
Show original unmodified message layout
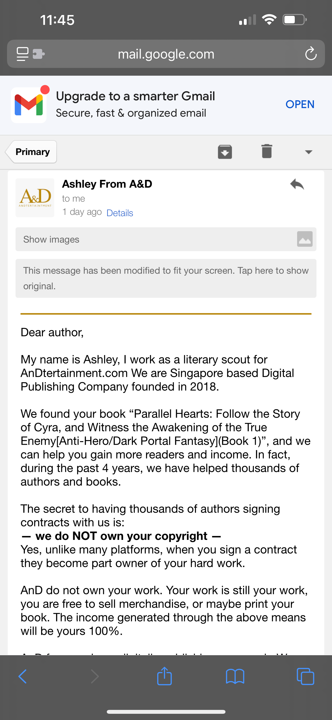(166, 278)
